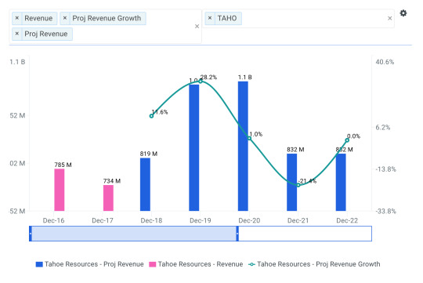Click the -21.4% growth line data point

tap(298, 185)
